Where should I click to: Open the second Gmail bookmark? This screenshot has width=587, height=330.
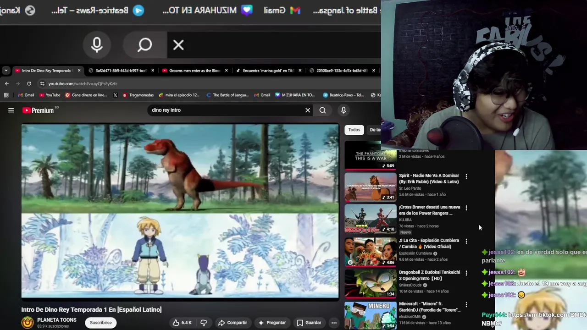click(262, 95)
